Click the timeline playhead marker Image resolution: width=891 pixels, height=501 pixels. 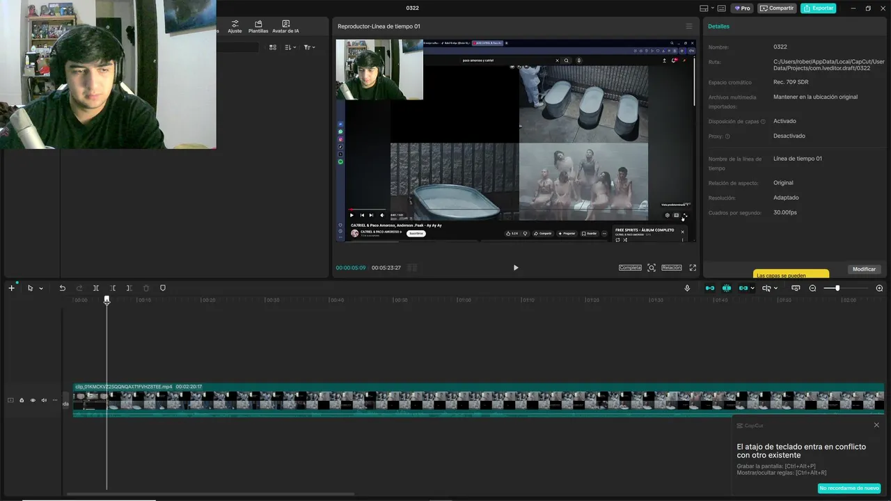point(107,300)
